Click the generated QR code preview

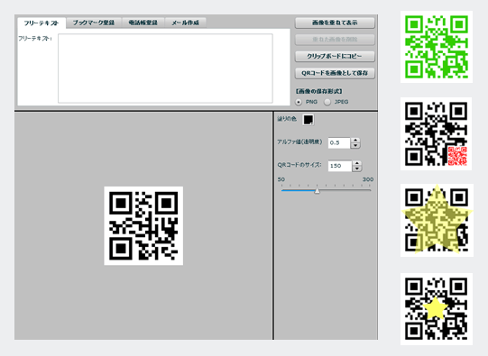tap(143, 225)
